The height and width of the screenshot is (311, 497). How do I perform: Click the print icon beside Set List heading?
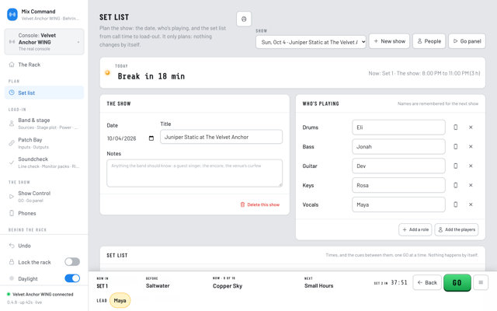pos(244,19)
